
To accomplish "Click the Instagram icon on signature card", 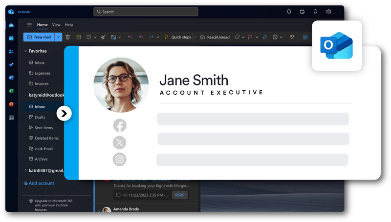I will [x=119, y=159].
